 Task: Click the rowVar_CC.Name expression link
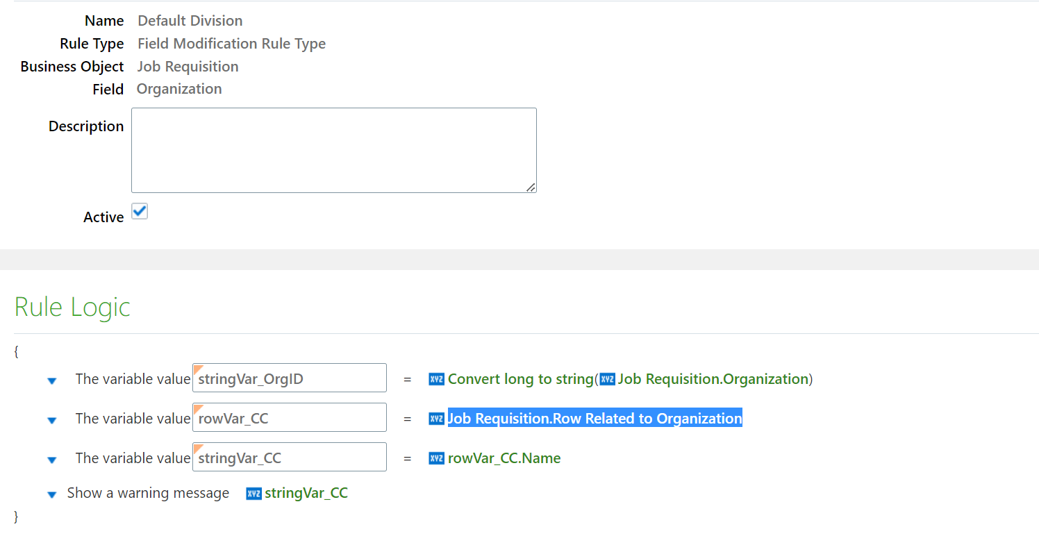tap(505, 458)
